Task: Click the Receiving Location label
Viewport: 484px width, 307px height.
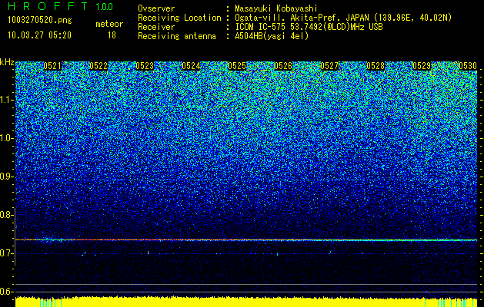Action: point(179,18)
